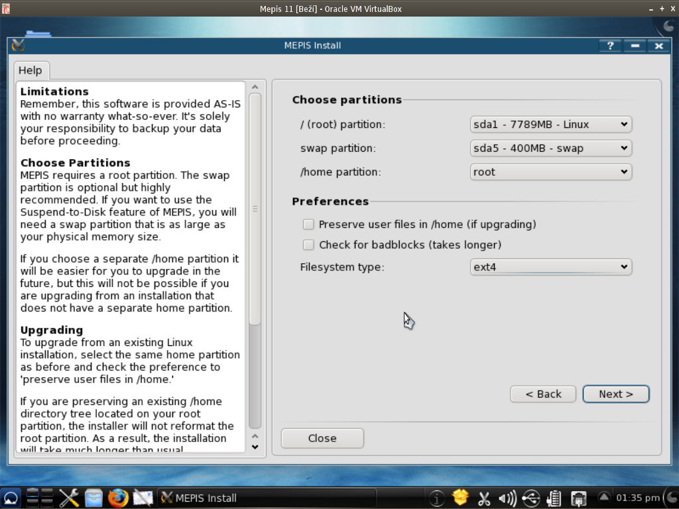
Task: Click the help panel bottom scroll down arrow
Action: 255,447
